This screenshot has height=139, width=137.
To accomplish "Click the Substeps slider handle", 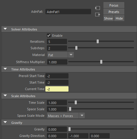I will [x=76, y=48].
